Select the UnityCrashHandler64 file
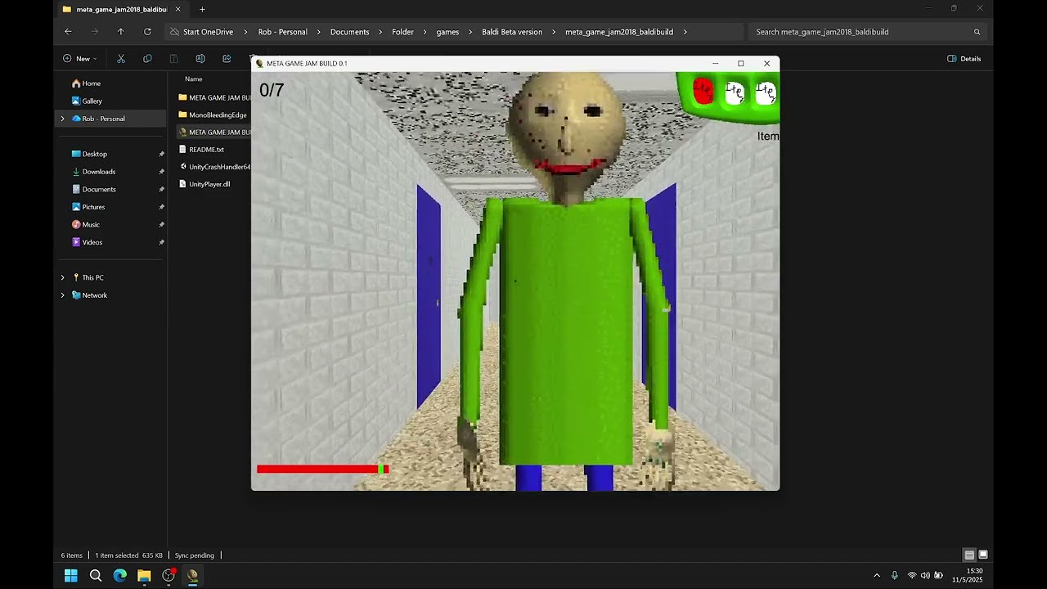1047x589 pixels. (213, 167)
